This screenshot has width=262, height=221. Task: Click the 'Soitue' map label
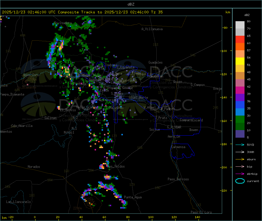[155, 130]
